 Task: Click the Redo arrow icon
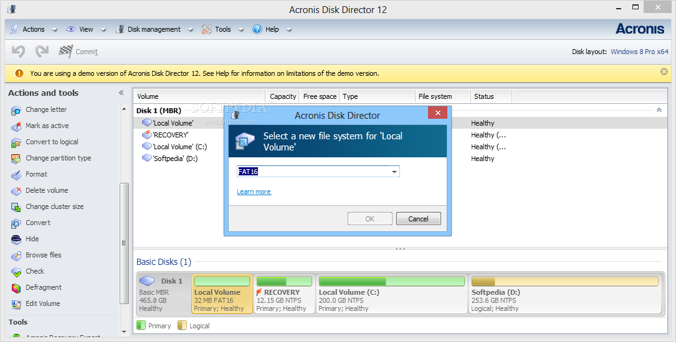[x=42, y=51]
